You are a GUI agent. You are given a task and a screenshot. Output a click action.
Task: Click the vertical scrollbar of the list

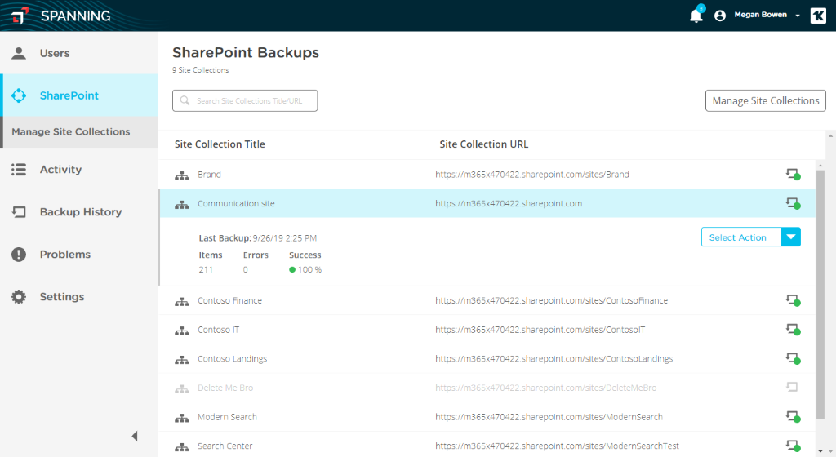tap(820, 295)
